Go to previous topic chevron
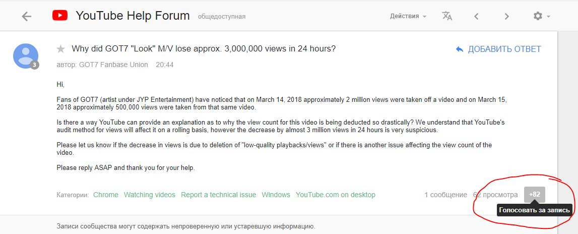The image size is (578, 234). click(x=476, y=16)
